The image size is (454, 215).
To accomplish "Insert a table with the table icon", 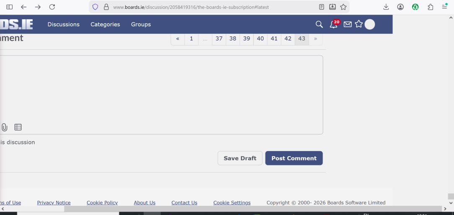I will tap(18, 127).
